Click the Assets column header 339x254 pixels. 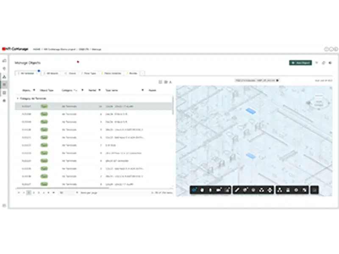153,90
